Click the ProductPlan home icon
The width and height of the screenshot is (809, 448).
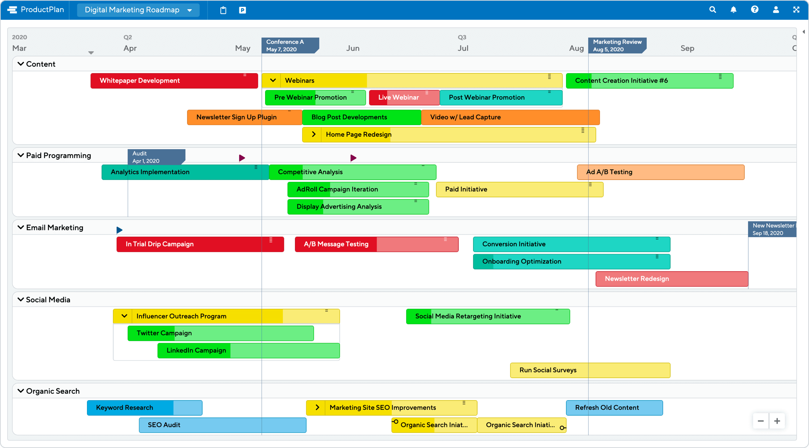(11, 9)
